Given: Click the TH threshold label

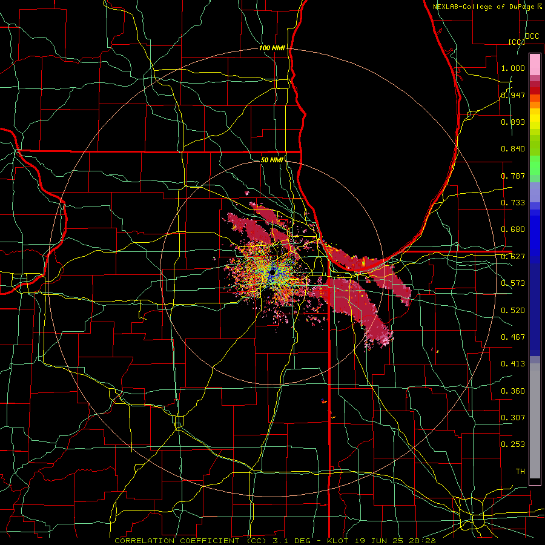Looking at the screenshot, I should point(520,472).
